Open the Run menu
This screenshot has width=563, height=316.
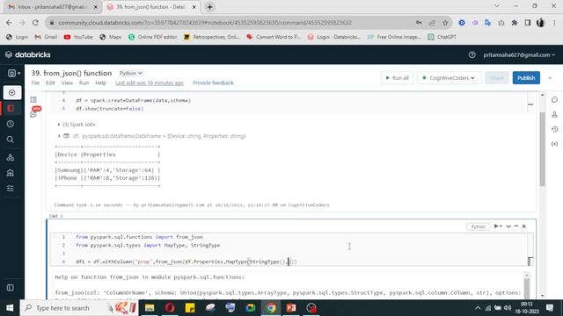[x=84, y=83]
